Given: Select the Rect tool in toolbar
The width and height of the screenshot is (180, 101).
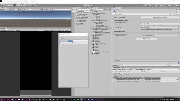Looking at the screenshot, I should tap(14, 6).
